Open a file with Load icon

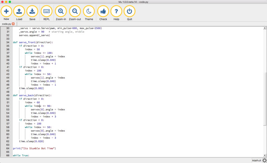pyautogui.click(x=19, y=11)
